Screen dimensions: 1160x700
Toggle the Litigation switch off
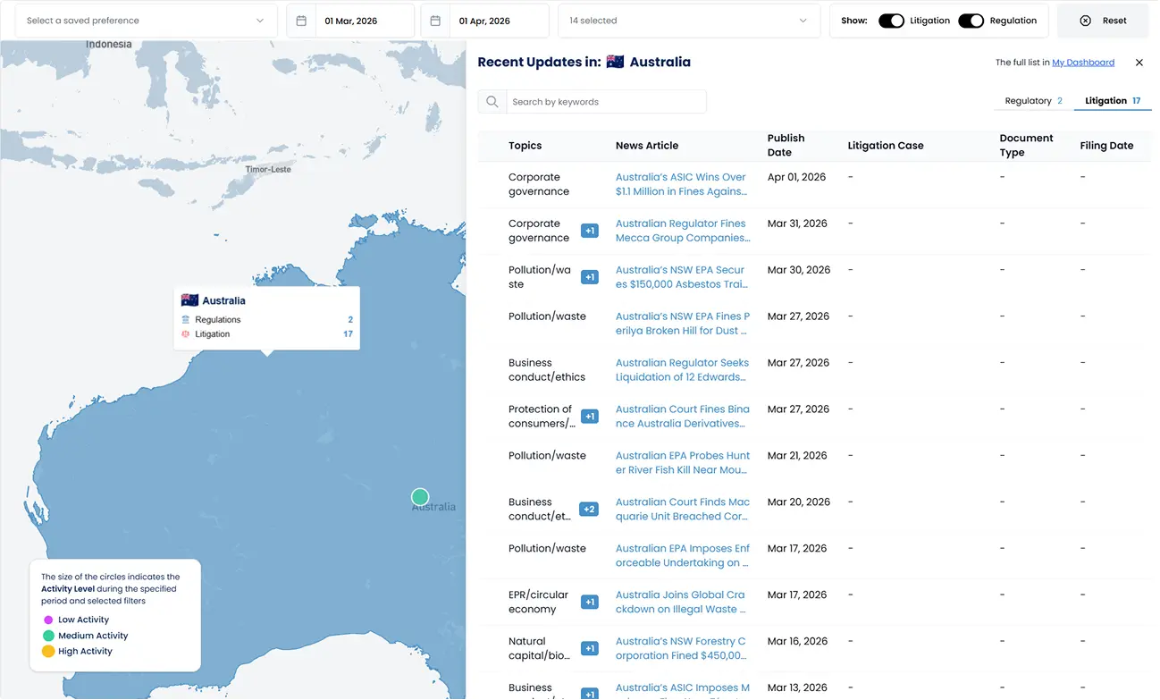891,21
